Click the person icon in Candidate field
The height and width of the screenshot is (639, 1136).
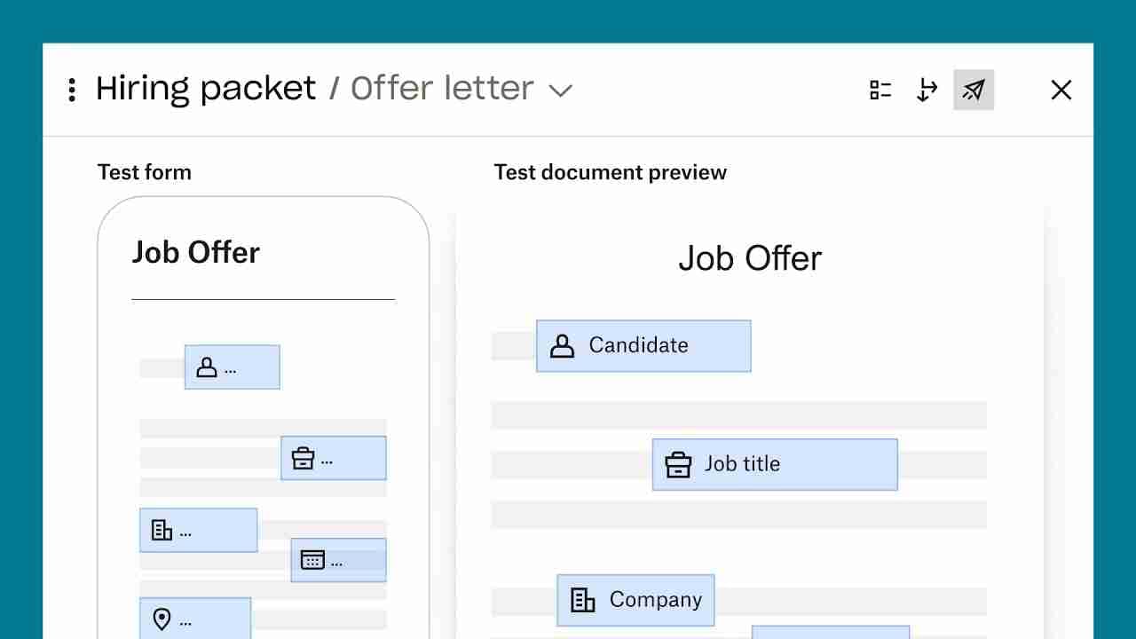pos(562,346)
